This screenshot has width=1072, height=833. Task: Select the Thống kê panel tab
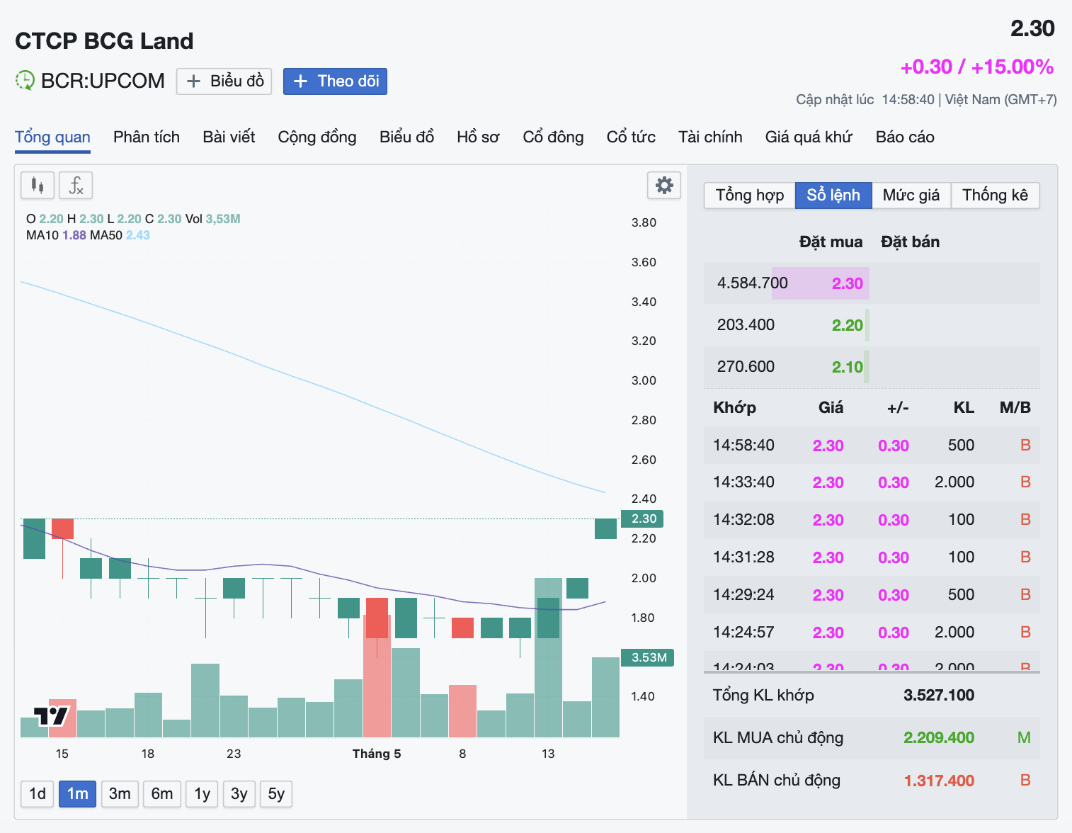coord(995,195)
